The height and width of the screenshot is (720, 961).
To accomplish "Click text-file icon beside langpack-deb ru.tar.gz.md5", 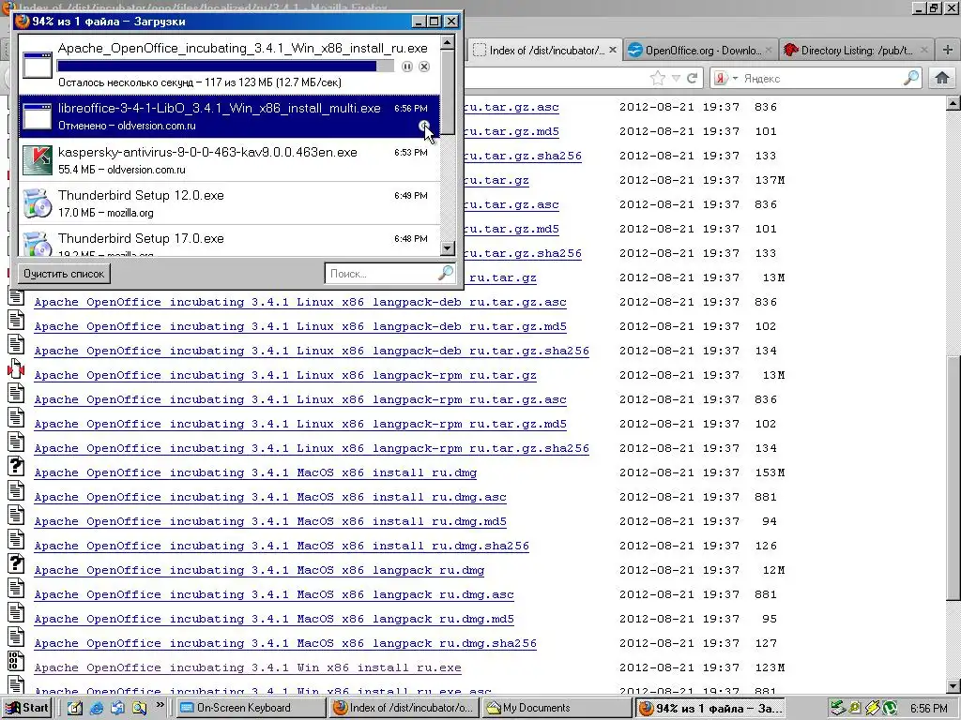I will click(x=16, y=321).
